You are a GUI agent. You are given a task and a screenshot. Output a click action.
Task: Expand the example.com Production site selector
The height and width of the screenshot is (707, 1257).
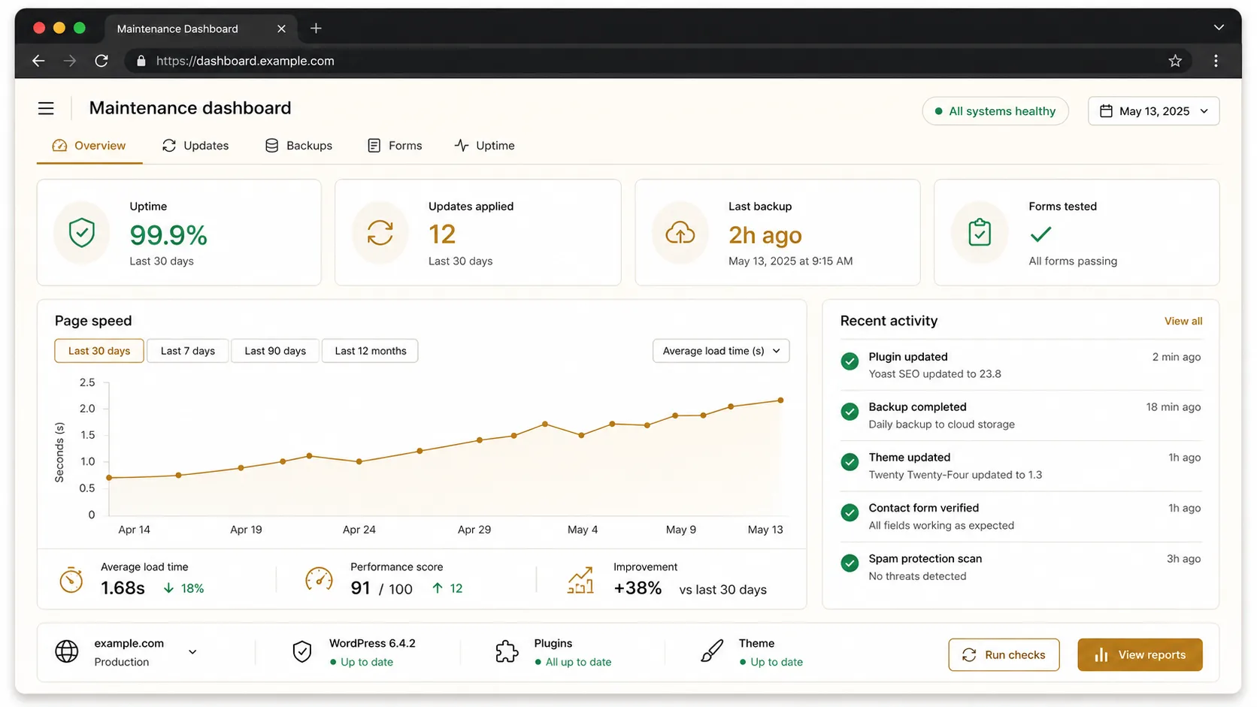tap(192, 652)
